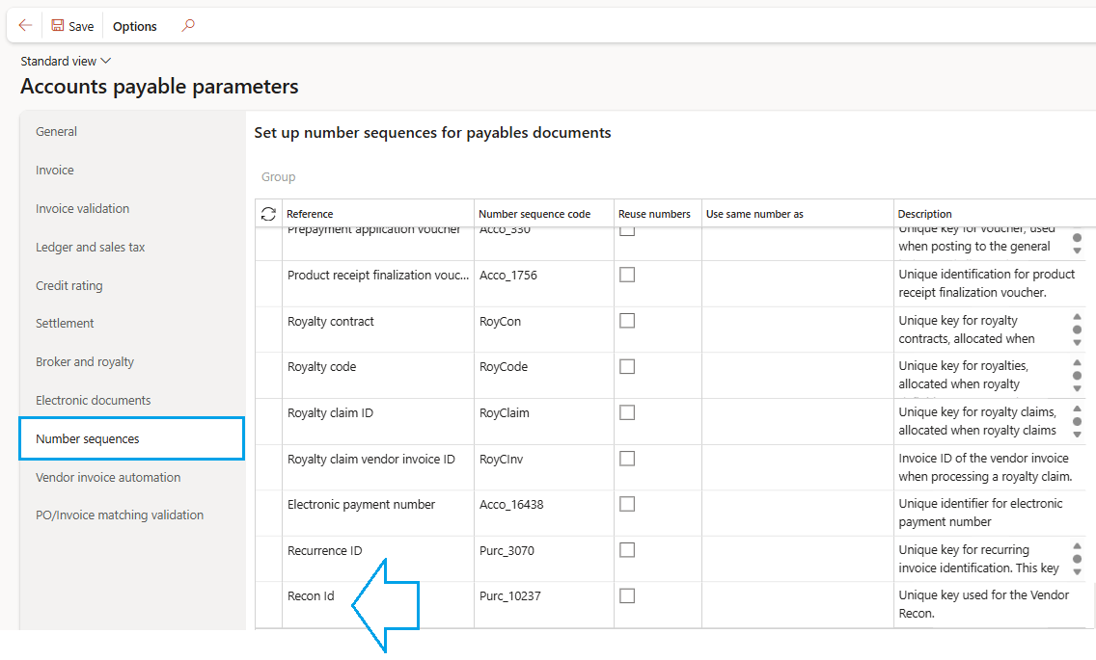Click the grid refresh icon
1096x660 pixels.
pyautogui.click(x=268, y=214)
